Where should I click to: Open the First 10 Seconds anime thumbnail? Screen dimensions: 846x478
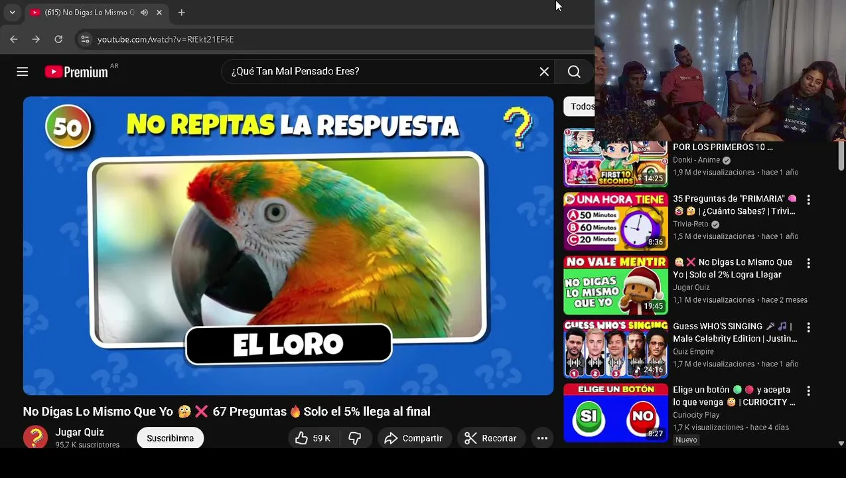click(x=615, y=158)
